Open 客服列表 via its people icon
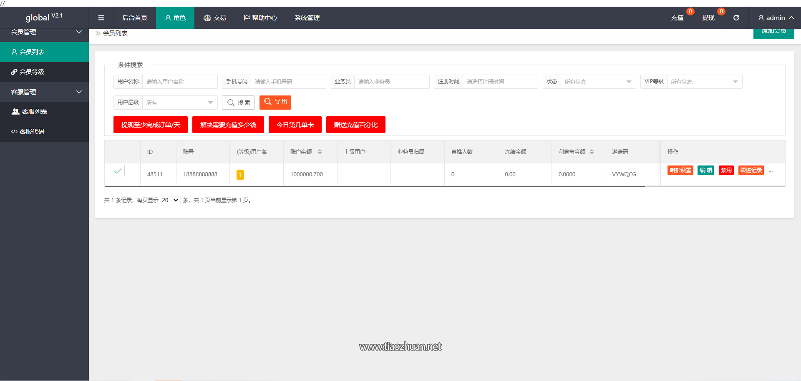Viewport: 801px width, 381px height. tap(15, 111)
